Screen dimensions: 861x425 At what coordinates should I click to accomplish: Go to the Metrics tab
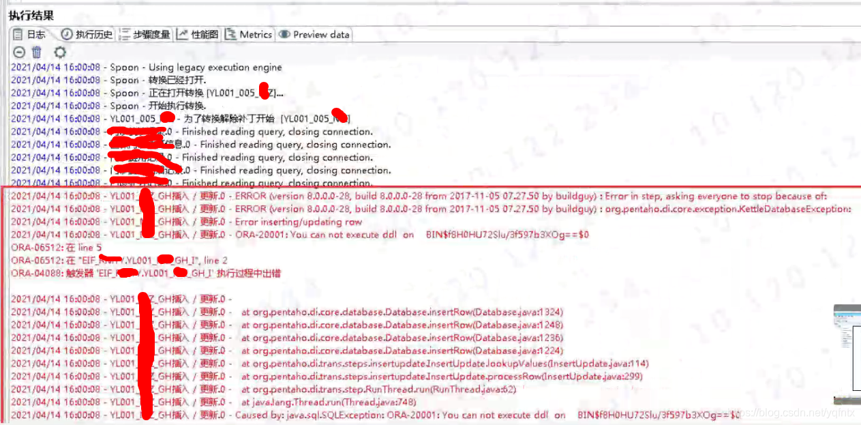pyautogui.click(x=249, y=35)
